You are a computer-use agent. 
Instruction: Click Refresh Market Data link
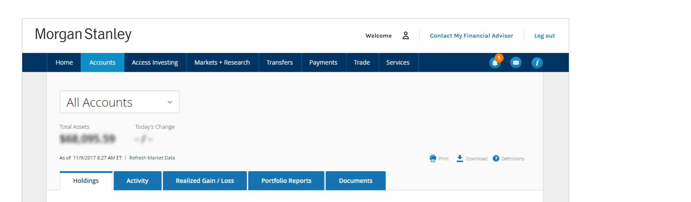pyautogui.click(x=152, y=158)
